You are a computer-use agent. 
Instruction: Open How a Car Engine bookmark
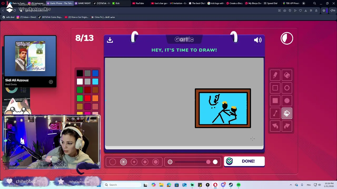pos(76,17)
